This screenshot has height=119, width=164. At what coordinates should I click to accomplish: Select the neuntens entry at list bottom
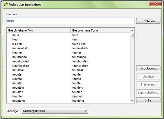[68, 101]
